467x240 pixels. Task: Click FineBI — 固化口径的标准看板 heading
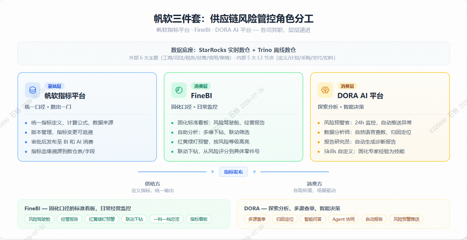(x=78, y=208)
